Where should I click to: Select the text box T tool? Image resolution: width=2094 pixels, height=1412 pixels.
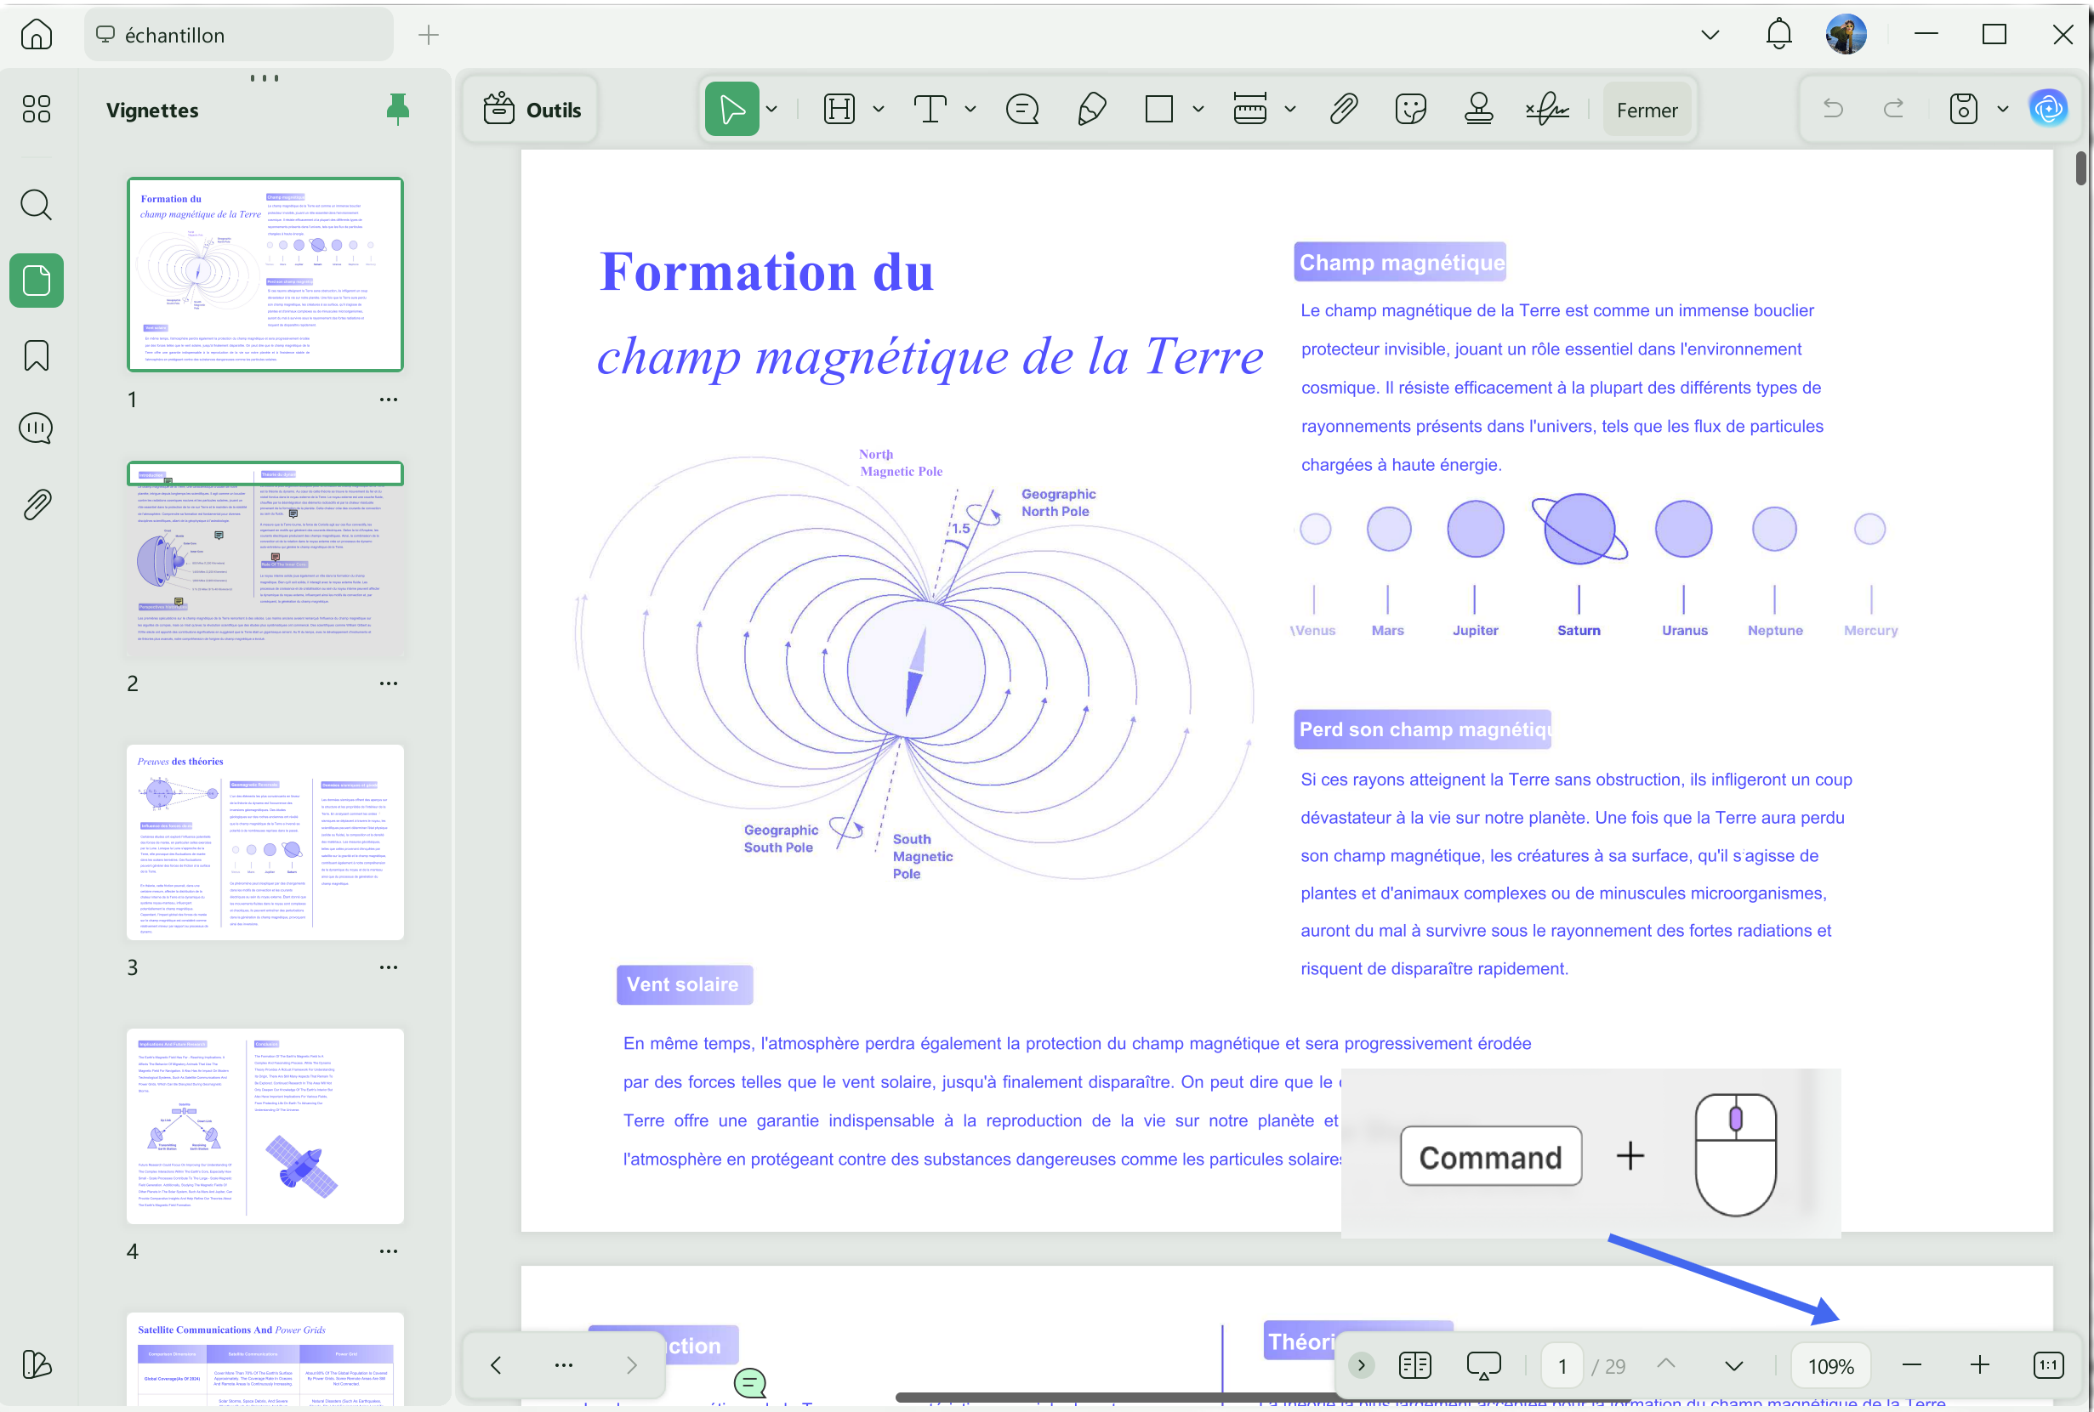pyautogui.click(x=930, y=110)
